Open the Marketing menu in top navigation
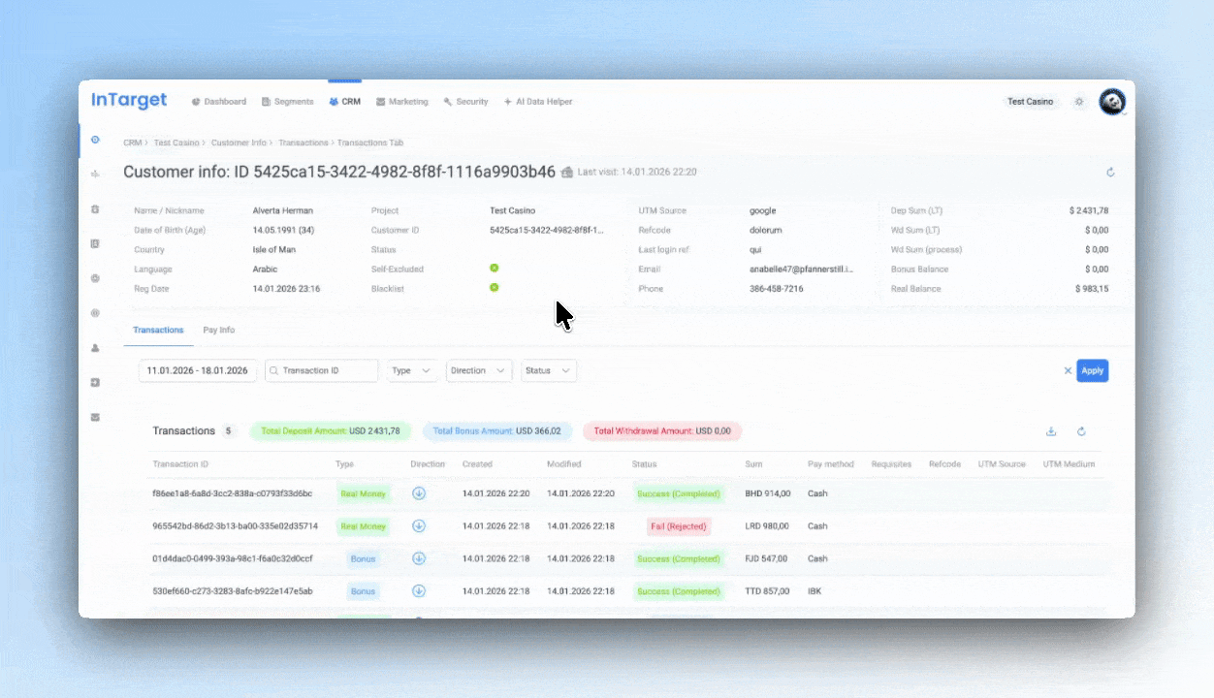 402,102
